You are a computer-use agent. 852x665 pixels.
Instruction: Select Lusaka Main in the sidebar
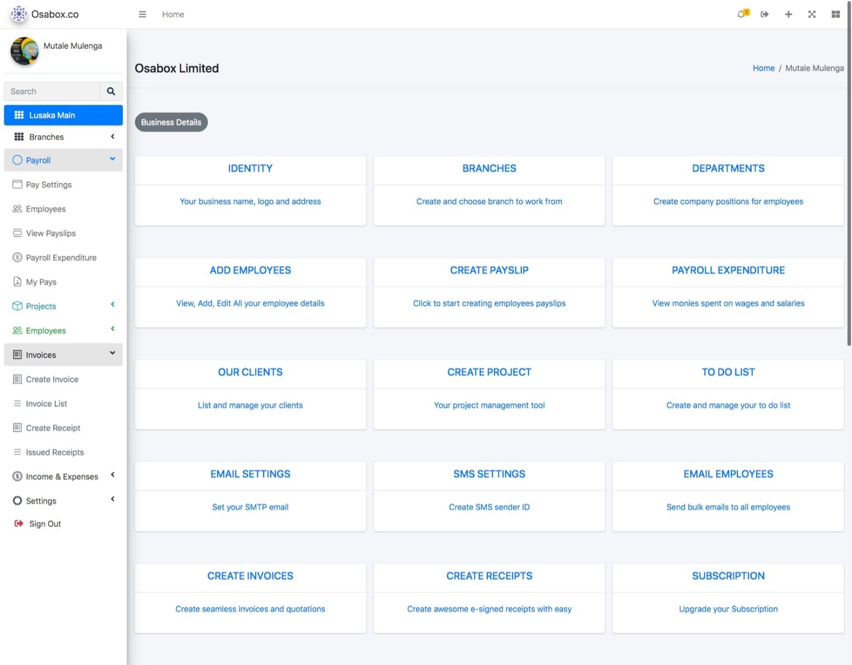pyautogui.click(x=63, y=115)
